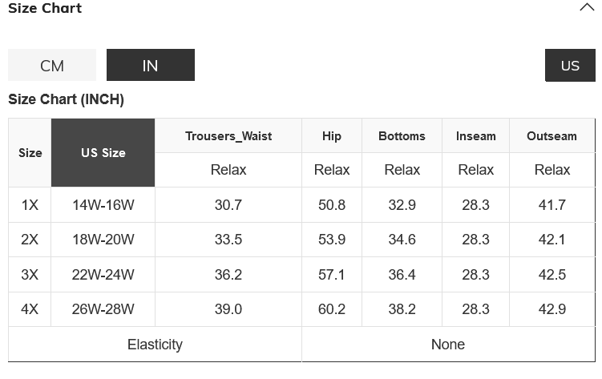This screenshot has width=602, height=379.
Task: Click the Bottoms column header
Action: tap(402, 136)
